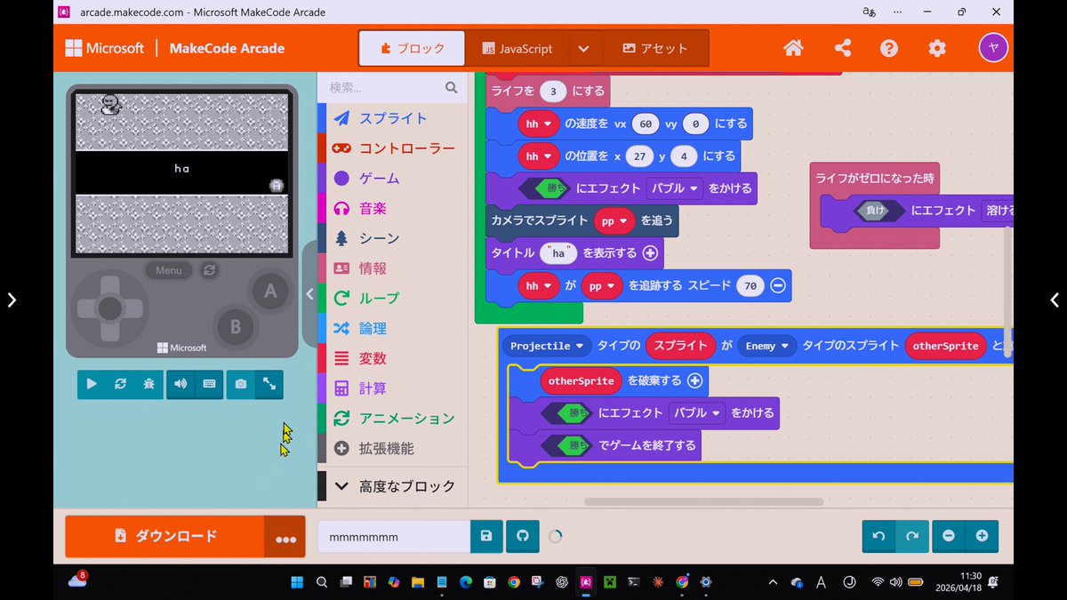Open the language dropdown next to JavaScript
1067x600 pixels.
click(x=583, y=49)
